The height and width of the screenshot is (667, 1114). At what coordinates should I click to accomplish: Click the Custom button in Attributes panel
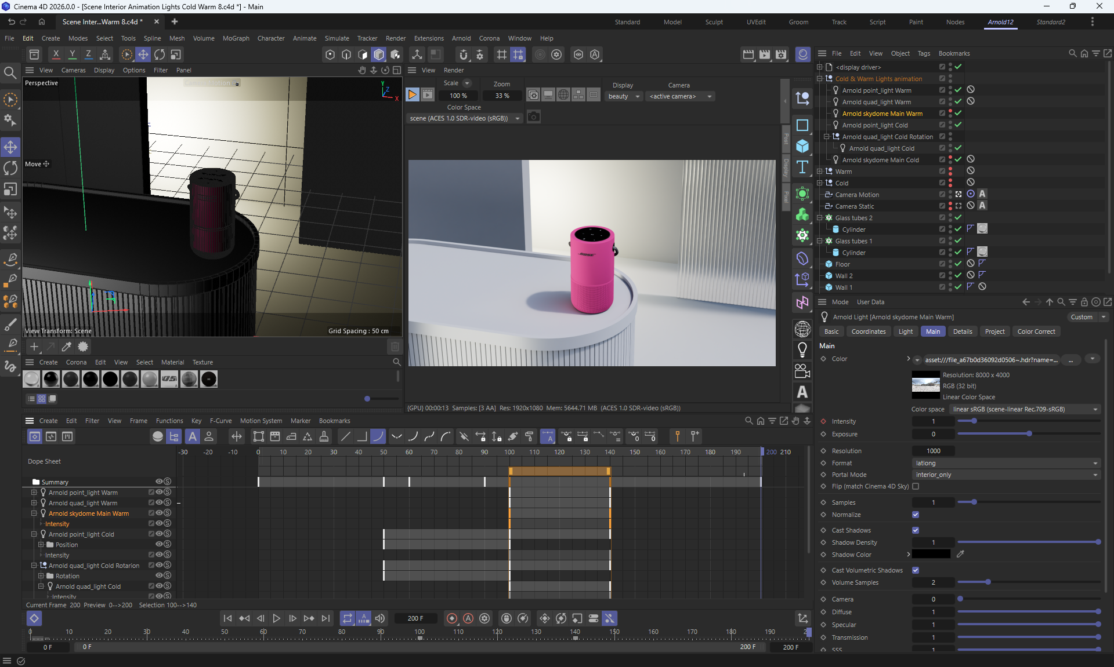pos(1082,317)
